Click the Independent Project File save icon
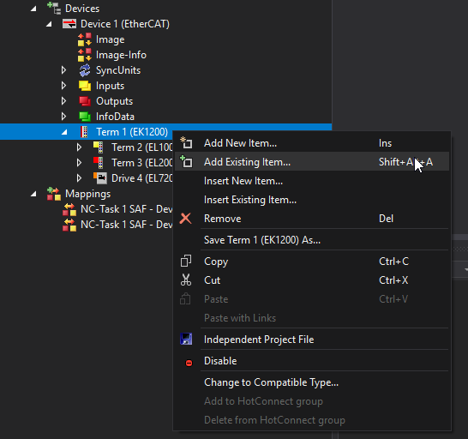468x439 pixels. (186, 340)
